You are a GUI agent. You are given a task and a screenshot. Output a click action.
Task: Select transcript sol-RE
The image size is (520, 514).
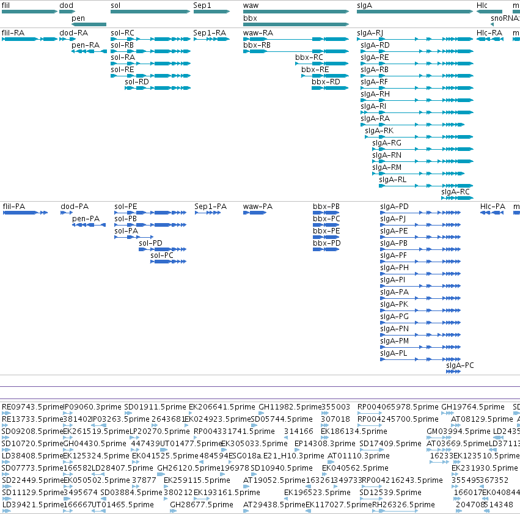coord(150,76)
